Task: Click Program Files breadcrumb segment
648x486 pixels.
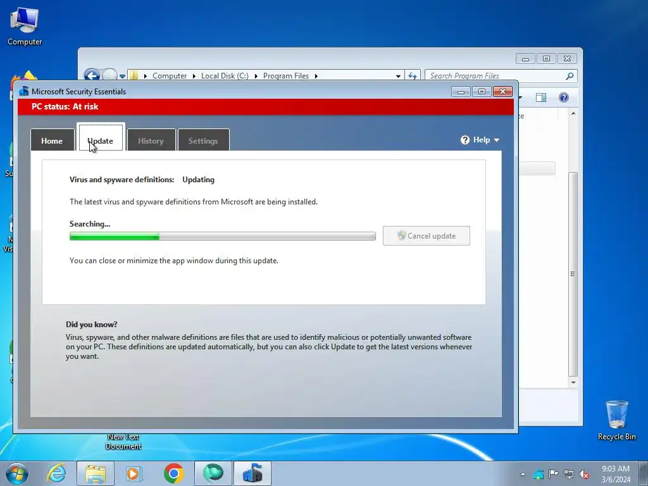Action: (x=286, y=76)
